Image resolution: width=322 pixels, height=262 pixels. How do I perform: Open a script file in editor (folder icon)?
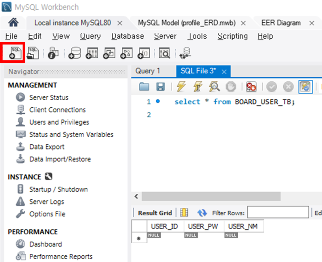(x=144, y=86)
